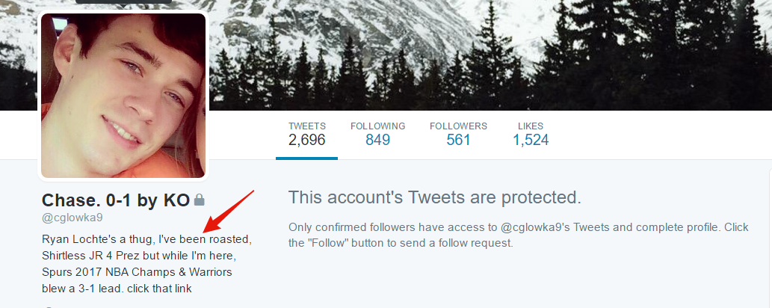This screenshot has height=308, width=772.
Task: Click the blue underline beneath Tweets
Action: (x=306, y=158)
